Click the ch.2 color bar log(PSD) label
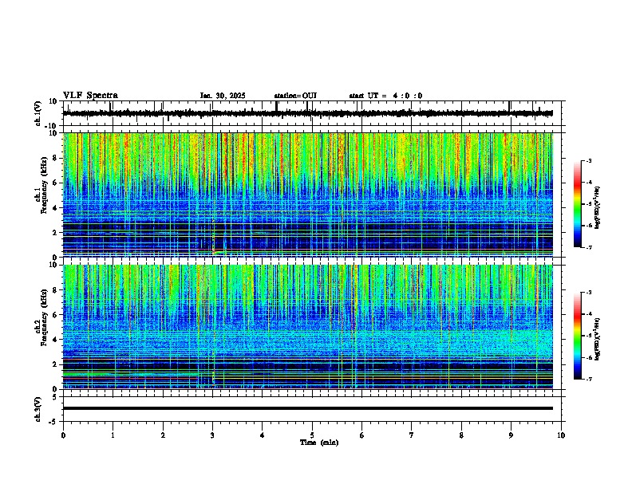The width and height of the screenshot is (632, 488). tap(598, 340)
